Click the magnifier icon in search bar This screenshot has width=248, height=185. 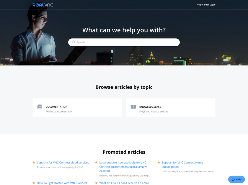(73, 42)
